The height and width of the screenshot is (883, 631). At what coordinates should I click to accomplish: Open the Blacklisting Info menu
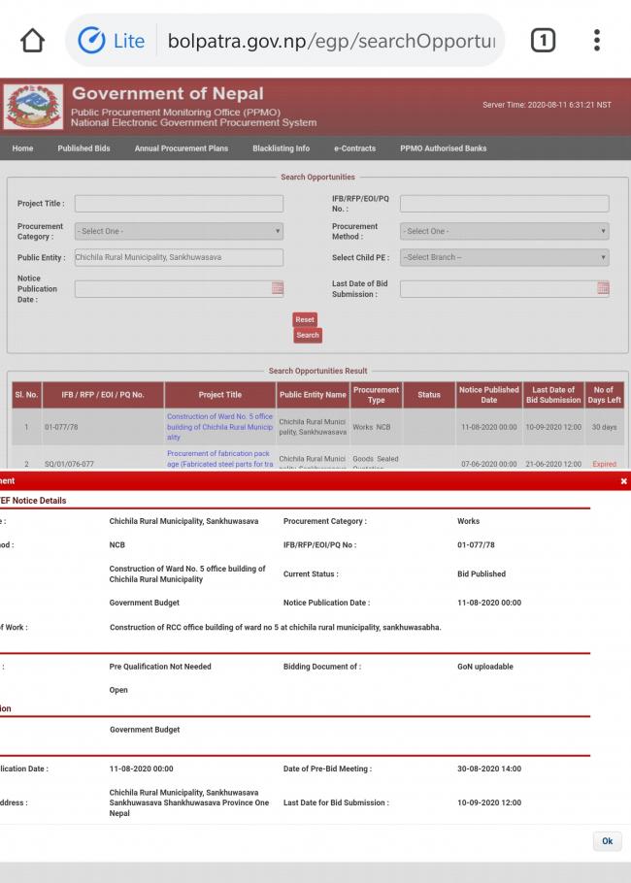[x=282, y=148]
